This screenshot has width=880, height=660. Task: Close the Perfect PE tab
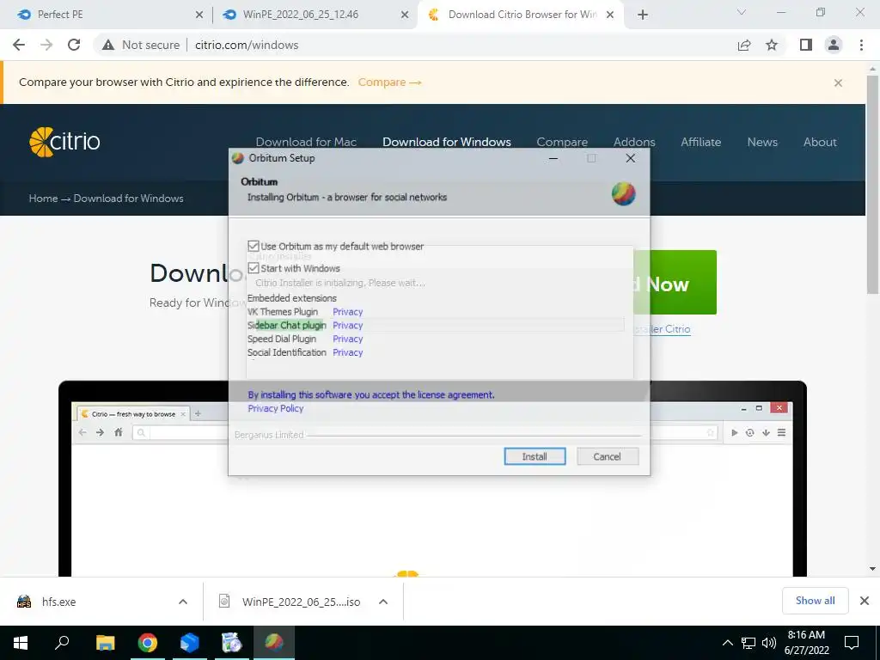point(199,15)
